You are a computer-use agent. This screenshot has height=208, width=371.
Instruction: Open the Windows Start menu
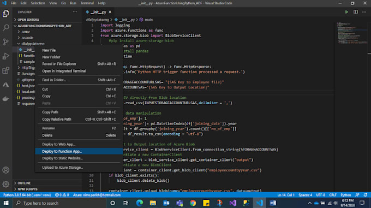click(6, 203)
